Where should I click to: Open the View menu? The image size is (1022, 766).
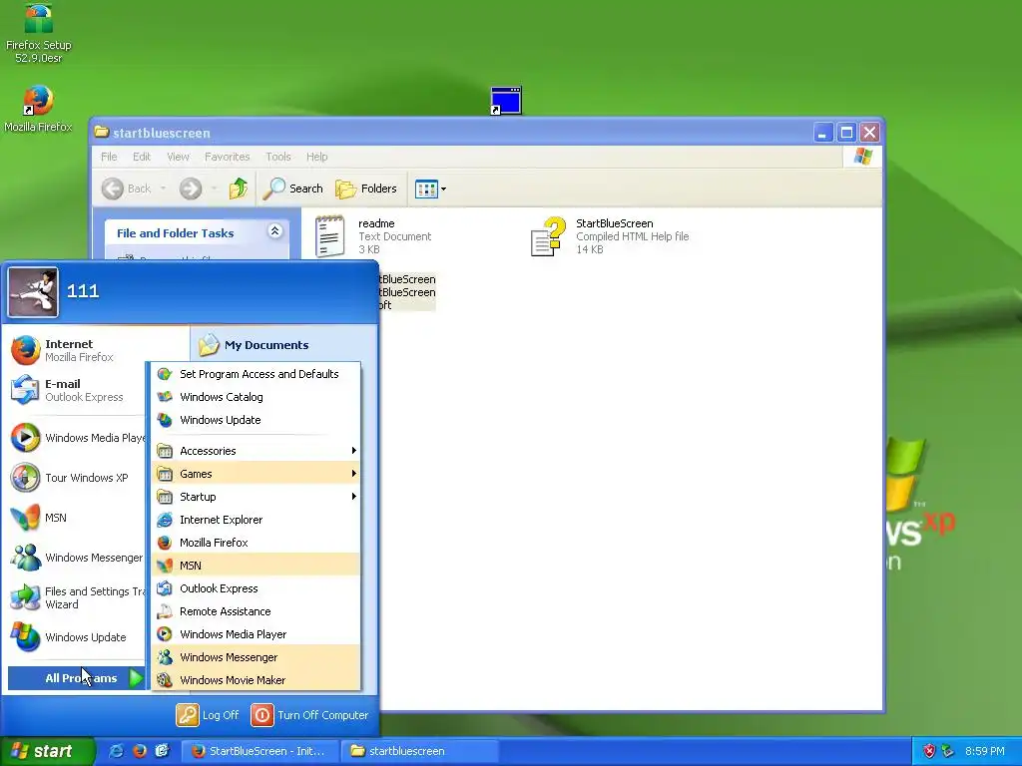click(178, 157)
